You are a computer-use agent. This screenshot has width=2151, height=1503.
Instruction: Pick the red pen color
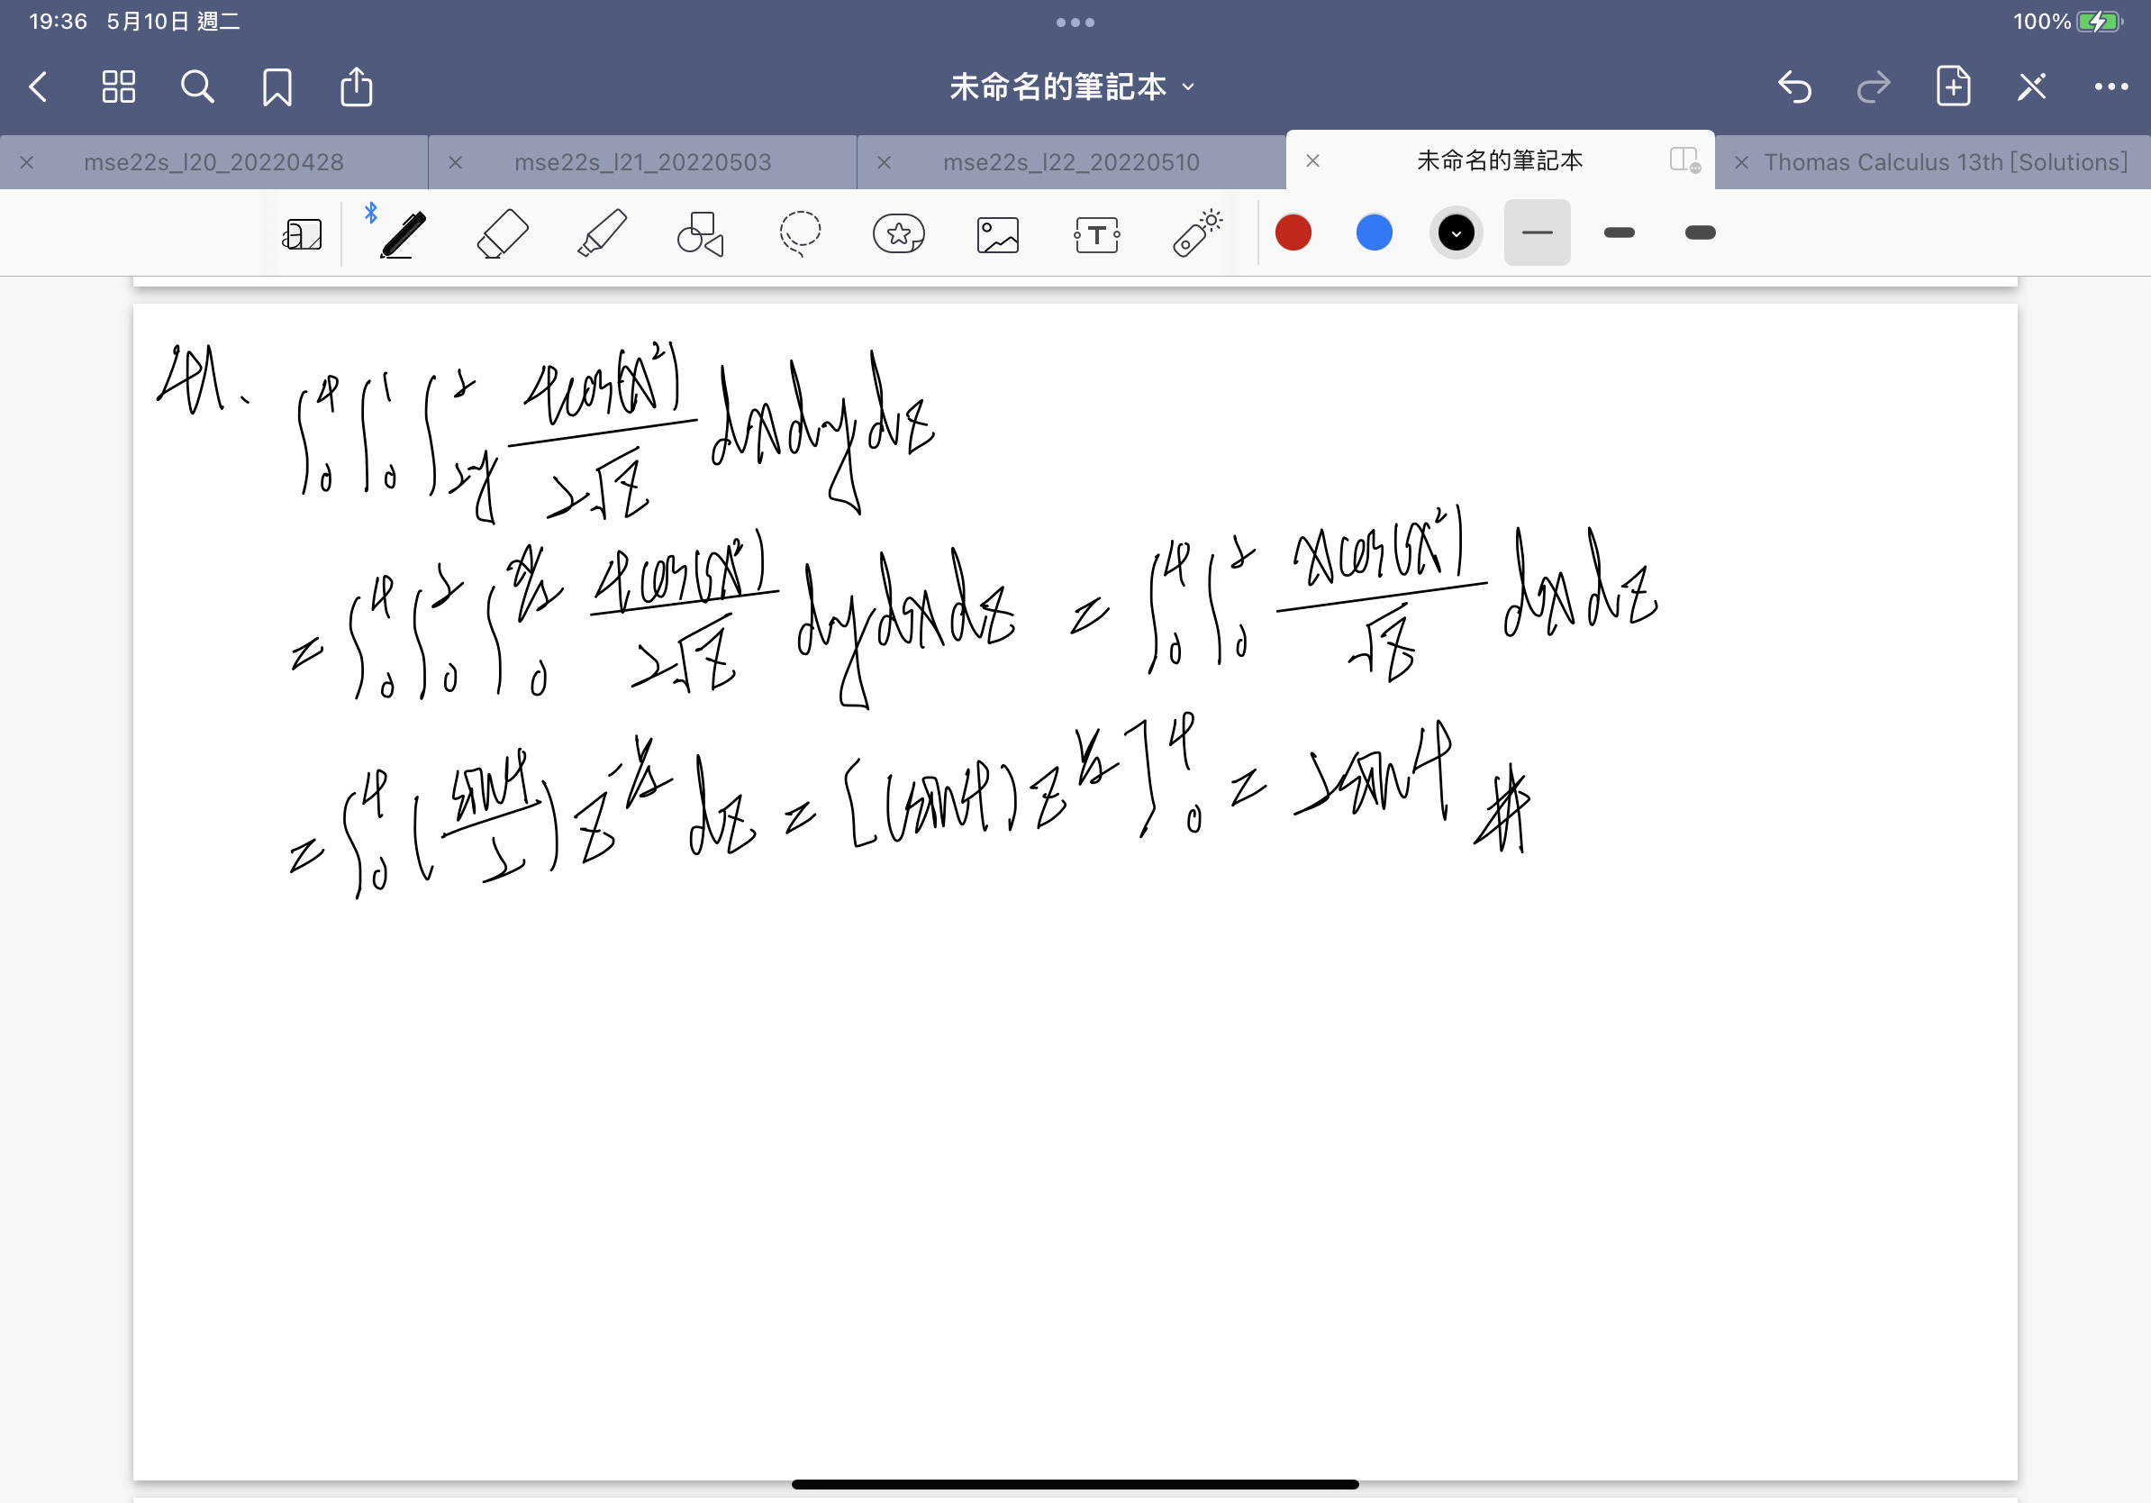[1293, 232]
